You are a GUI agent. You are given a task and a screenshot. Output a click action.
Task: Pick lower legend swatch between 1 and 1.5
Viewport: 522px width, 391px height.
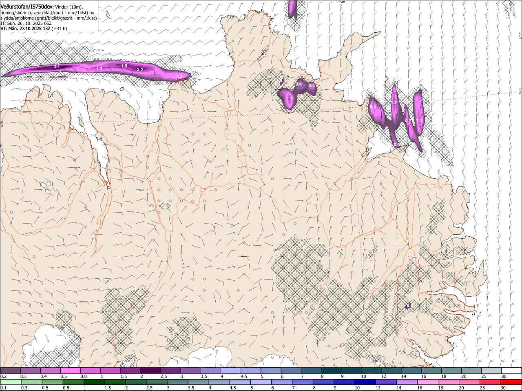pyautogui.click(x=94, y=382)
